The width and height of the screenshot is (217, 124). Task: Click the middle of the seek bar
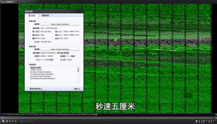pyautogui.click(x=108, y=118)
